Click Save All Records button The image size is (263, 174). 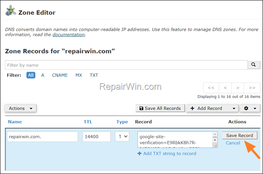coord(160,108)
